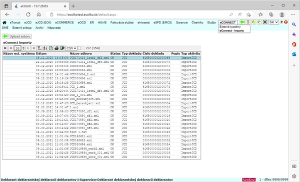Open Edge sidebar settings gear

click(x=294, y=177)
